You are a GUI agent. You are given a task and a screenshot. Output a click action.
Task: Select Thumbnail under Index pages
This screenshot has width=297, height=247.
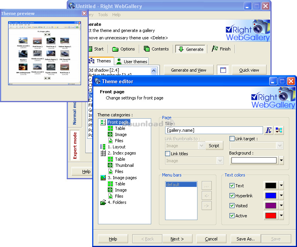click(124, 165)
